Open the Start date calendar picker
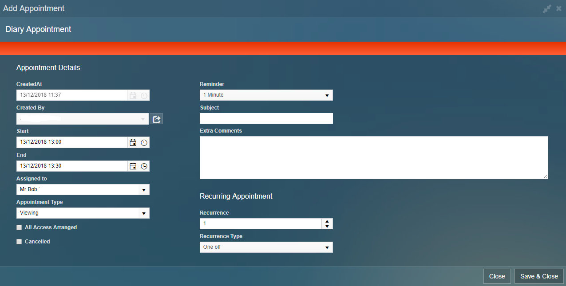The image size is (566, 286). point(133,142)
